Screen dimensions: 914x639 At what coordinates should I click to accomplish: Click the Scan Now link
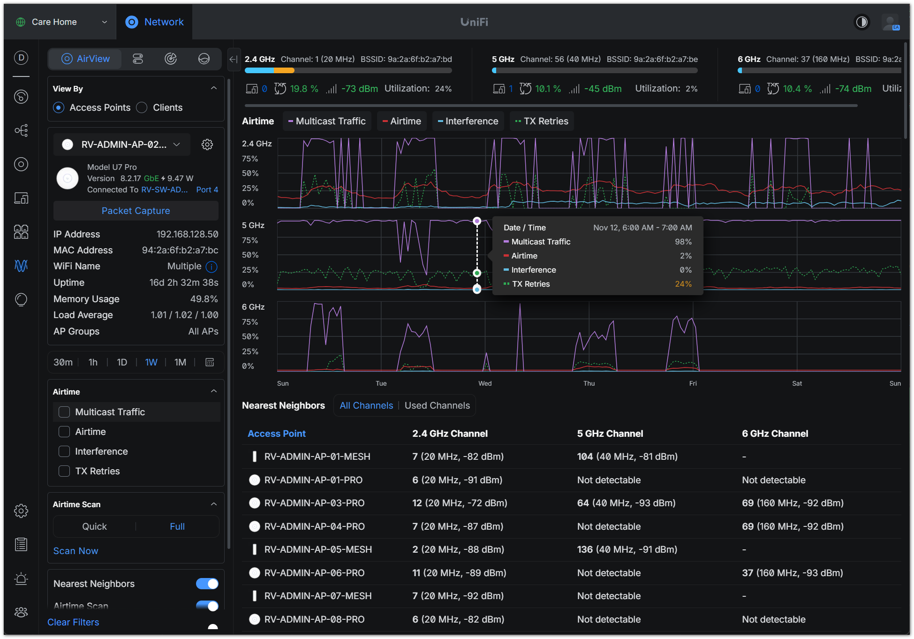76,551
